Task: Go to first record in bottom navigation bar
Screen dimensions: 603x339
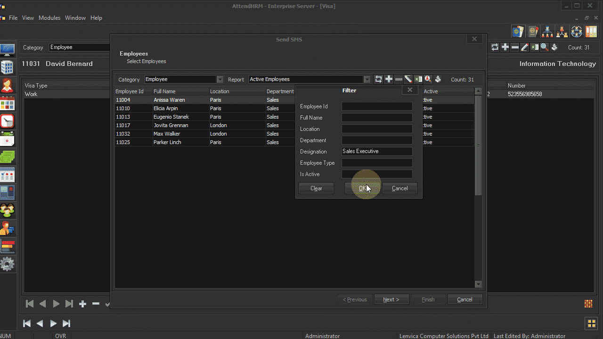Action: (x=27, y=323)
